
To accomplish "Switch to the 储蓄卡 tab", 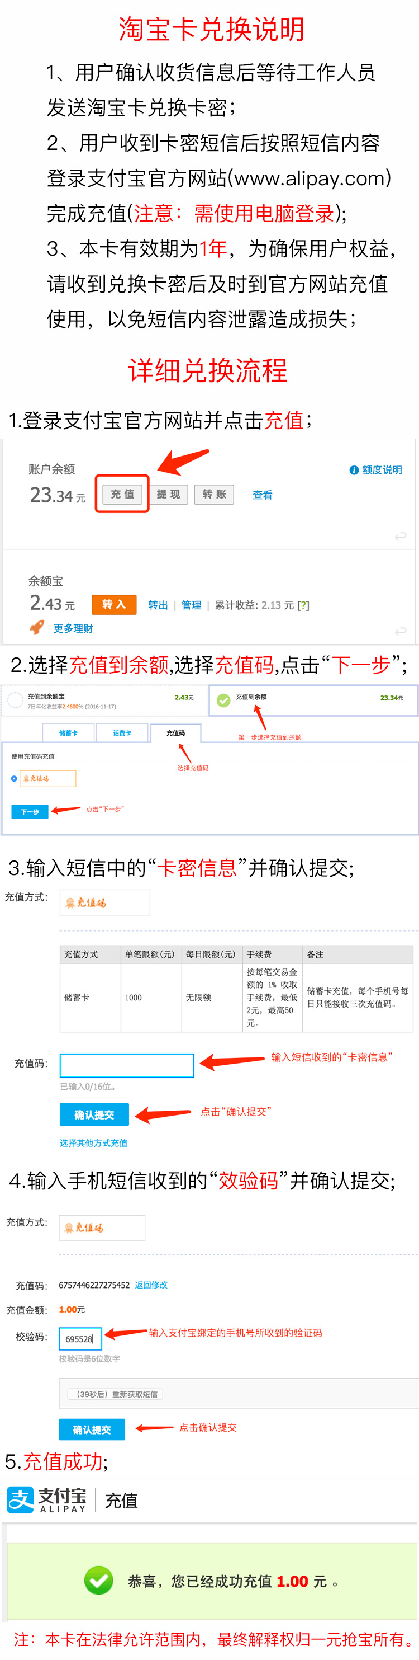I will point(68,733).
